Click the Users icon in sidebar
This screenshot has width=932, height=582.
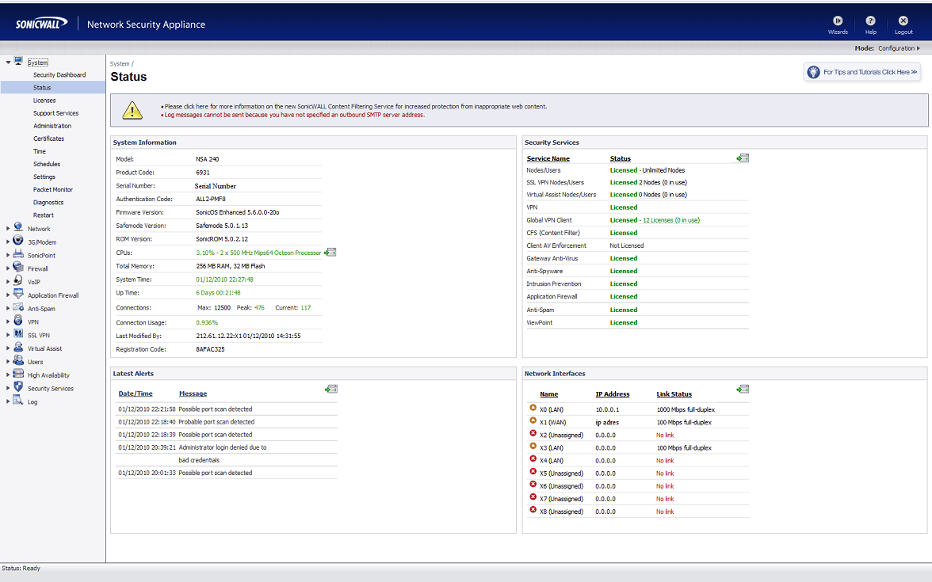coord(18,360)
